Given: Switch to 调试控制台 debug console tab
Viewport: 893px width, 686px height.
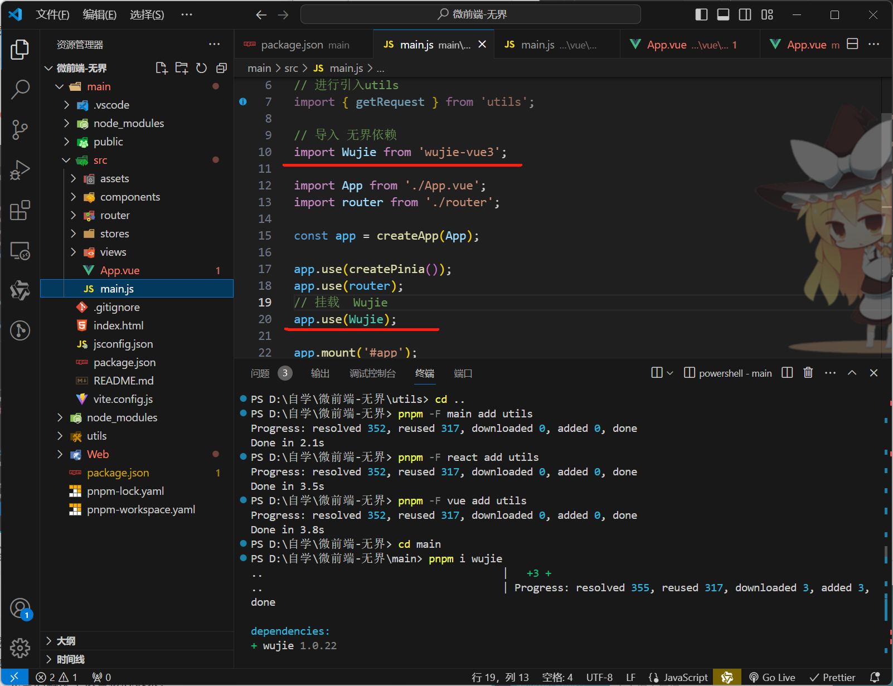Looking at the screenshot, I should (372, 373).
